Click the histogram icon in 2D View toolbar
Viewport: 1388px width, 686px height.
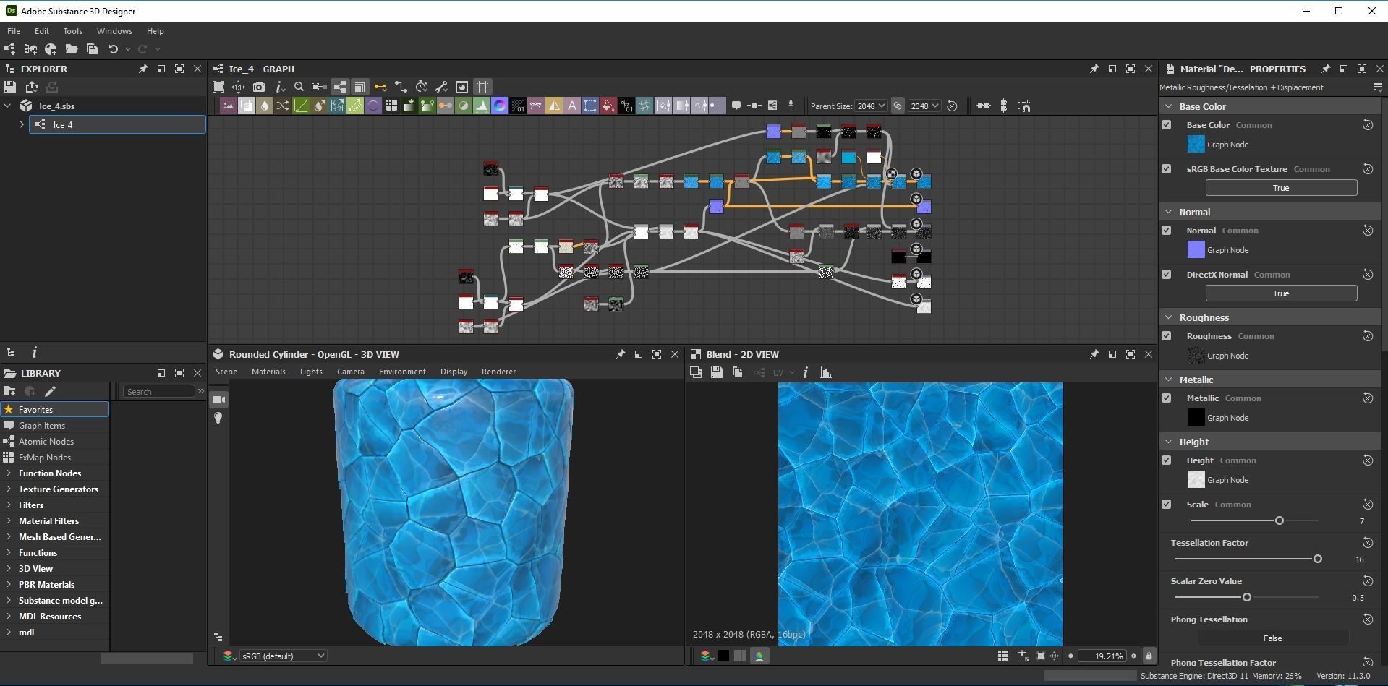826,372
